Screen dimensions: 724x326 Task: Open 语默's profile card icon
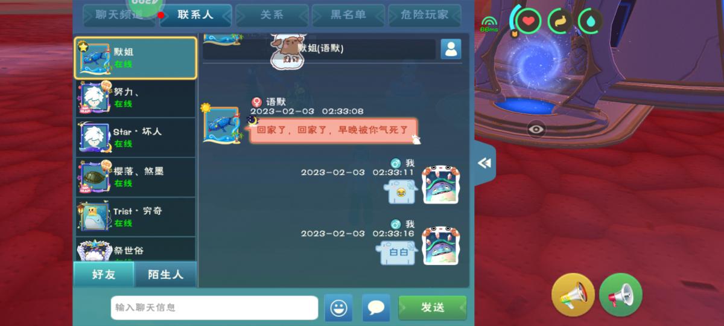click(451, 49)
